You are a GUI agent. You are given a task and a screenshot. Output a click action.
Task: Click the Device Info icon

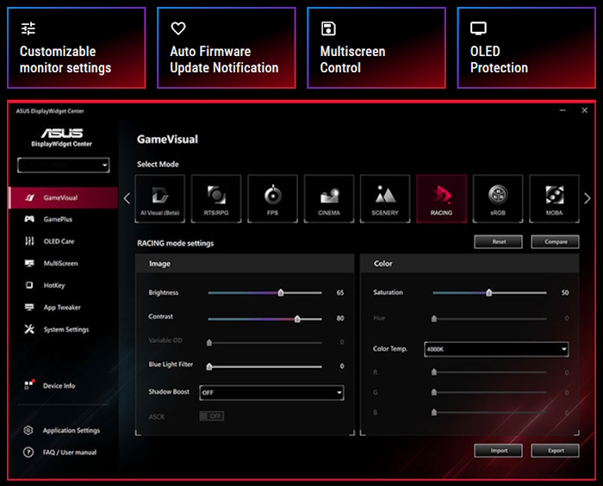pyautogui.click(x=29, y=384)
